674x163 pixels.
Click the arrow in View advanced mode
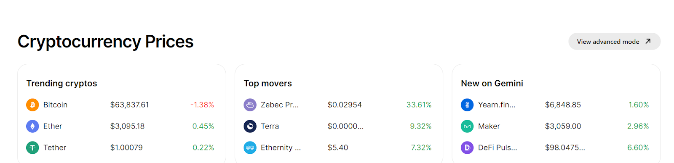pos(648,41)
